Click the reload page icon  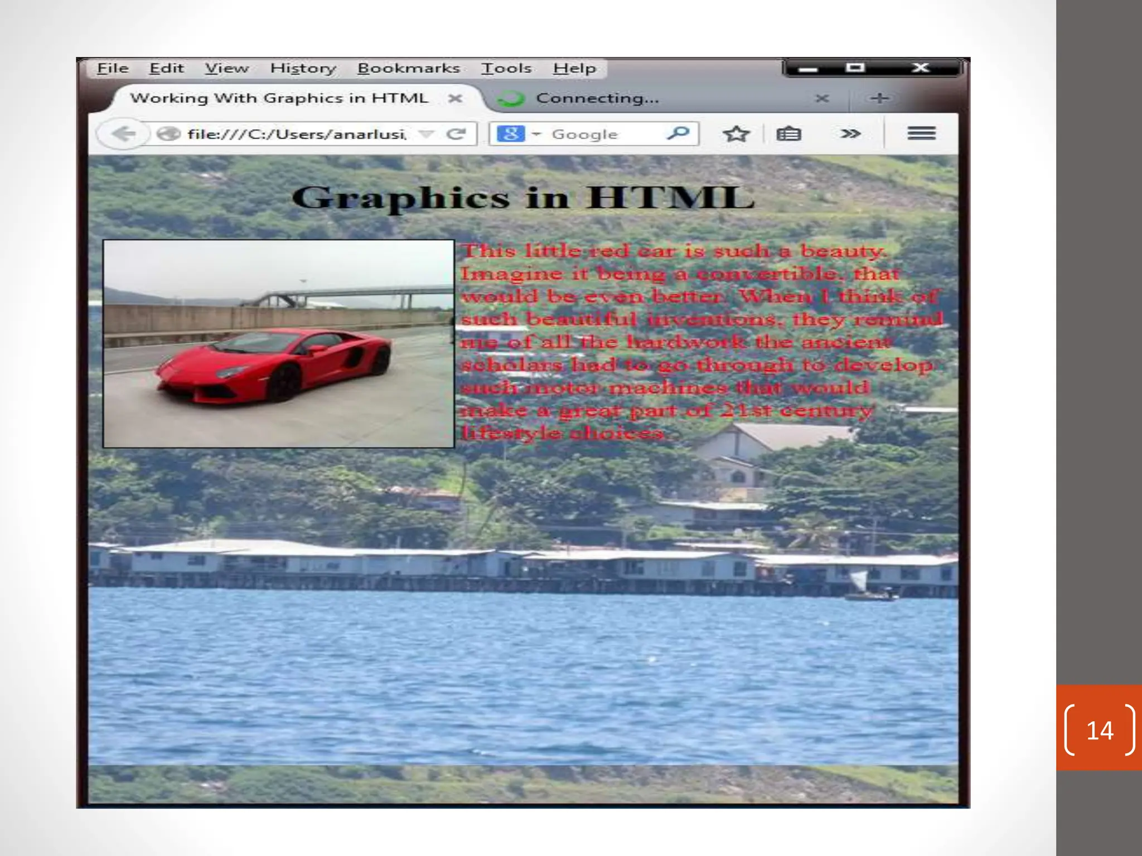[x=456, y=134]
